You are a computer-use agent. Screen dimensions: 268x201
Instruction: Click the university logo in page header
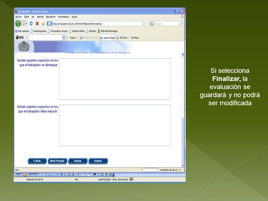coord(24,46)
